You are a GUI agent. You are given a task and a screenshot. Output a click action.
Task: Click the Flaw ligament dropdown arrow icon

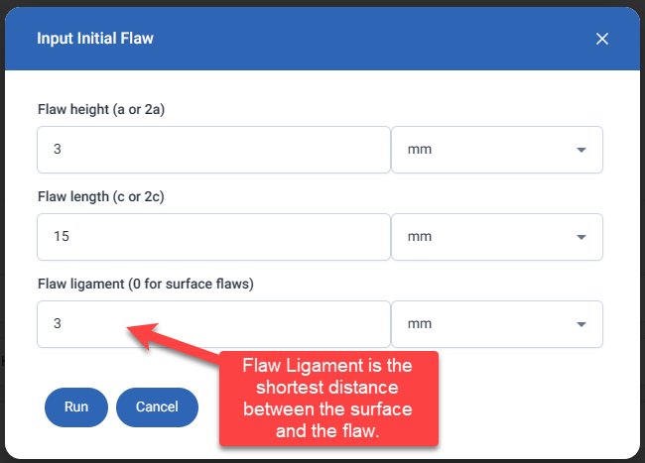pos(580,325)
